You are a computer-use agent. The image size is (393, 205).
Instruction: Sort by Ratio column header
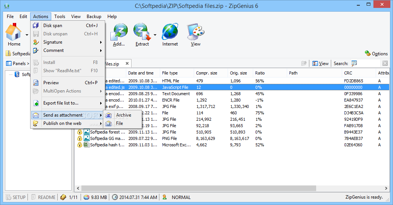(x=270, y=73)
